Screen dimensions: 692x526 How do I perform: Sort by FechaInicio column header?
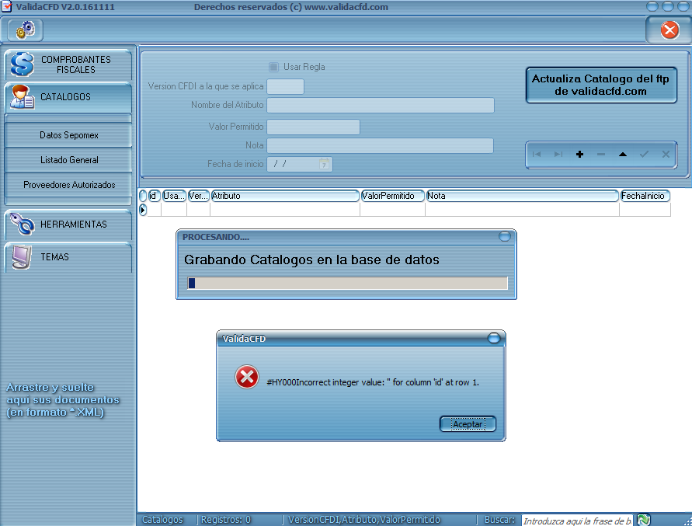[x=645, y=196]
